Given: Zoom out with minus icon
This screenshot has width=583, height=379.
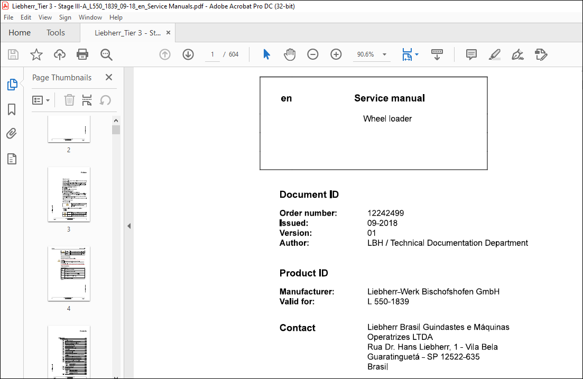Looking at the screenshot, I should click(313, 54).
